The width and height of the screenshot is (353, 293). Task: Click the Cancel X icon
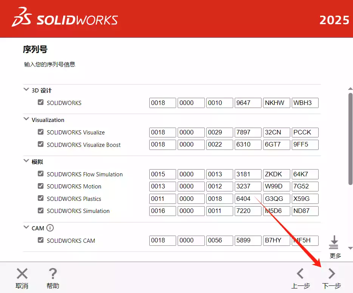(x=22, y=273)
